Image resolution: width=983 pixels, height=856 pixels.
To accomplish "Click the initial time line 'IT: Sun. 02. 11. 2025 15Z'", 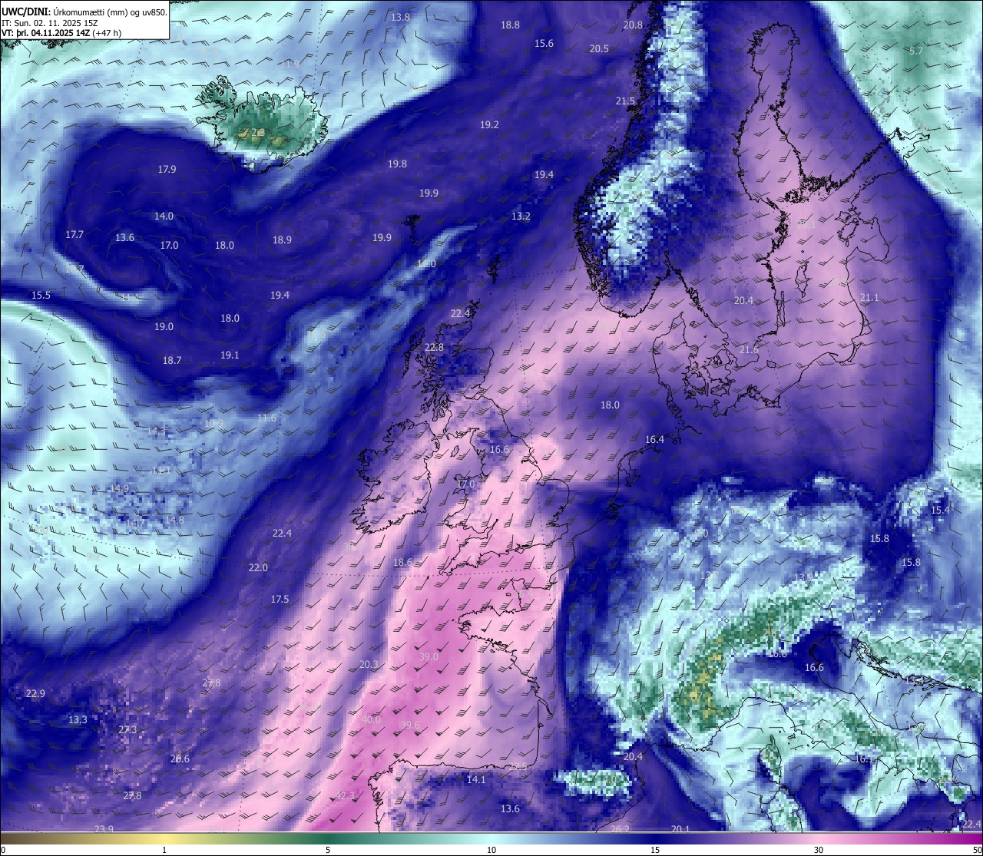I will [51, 23].
